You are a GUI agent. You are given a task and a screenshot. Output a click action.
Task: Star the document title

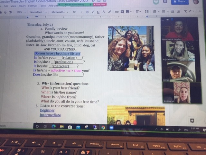tap(92, 1)
